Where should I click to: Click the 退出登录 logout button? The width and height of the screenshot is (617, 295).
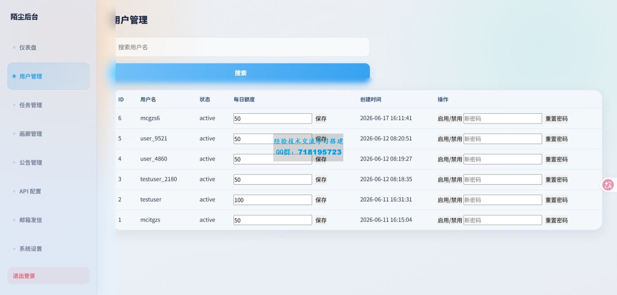[x=48, y=276]
